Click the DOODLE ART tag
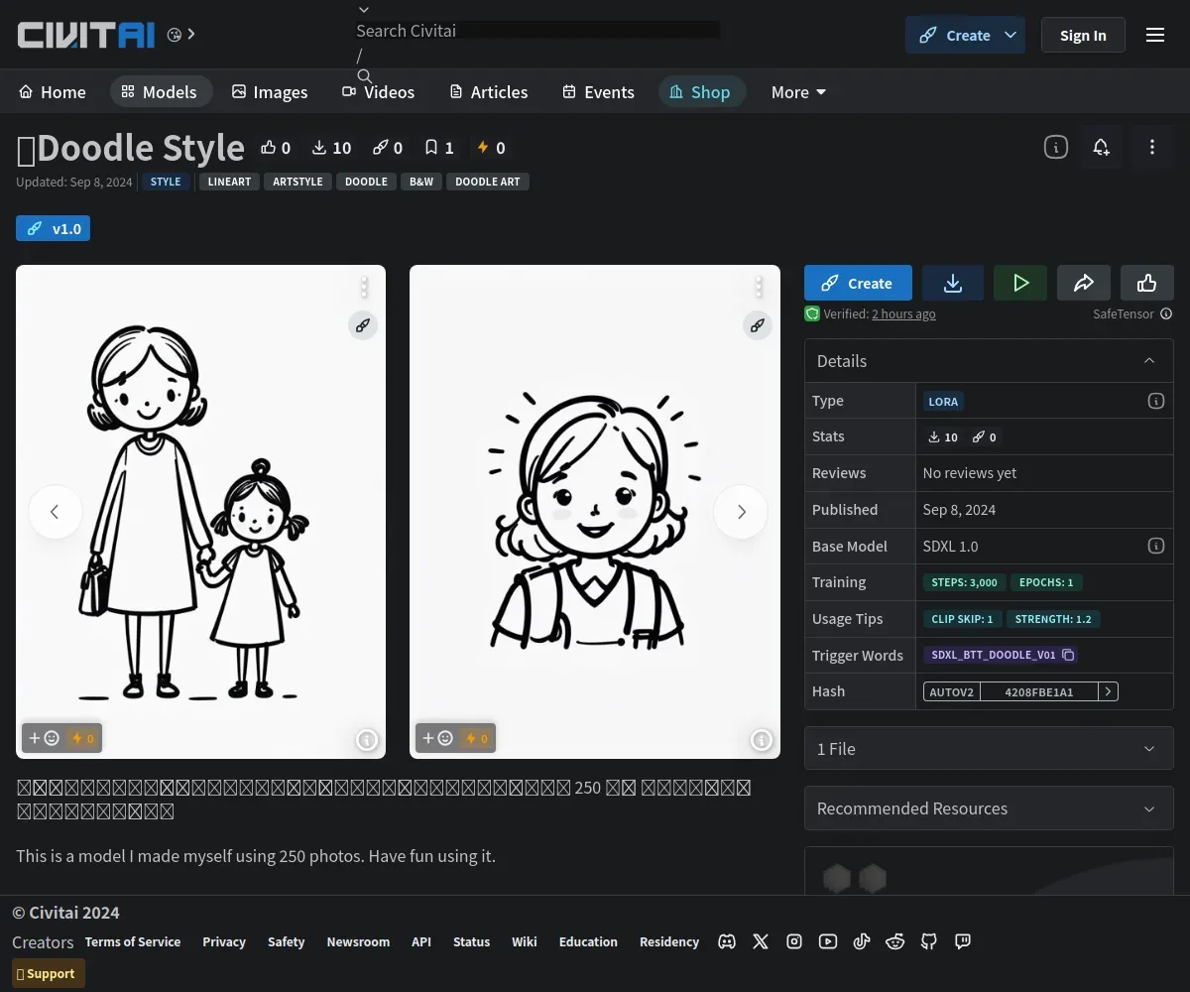Viewport: 1190px width, 992px height. (x=488, y=182)
